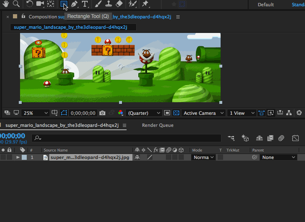This screenshot has width=305, height=222.
Task: Toggle mask and shape path visibility
Action: coord(64,113)
